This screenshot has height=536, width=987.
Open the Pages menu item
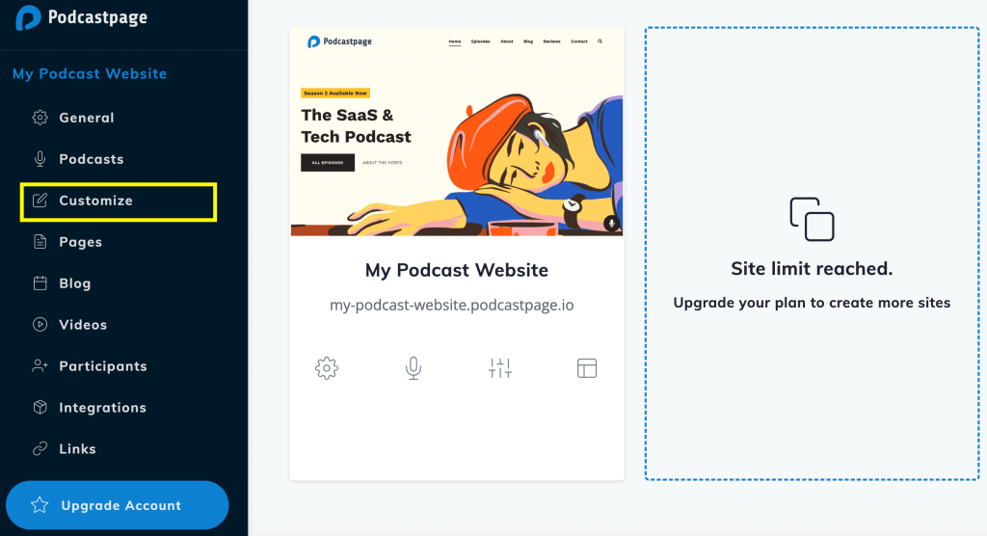point(81,243)
